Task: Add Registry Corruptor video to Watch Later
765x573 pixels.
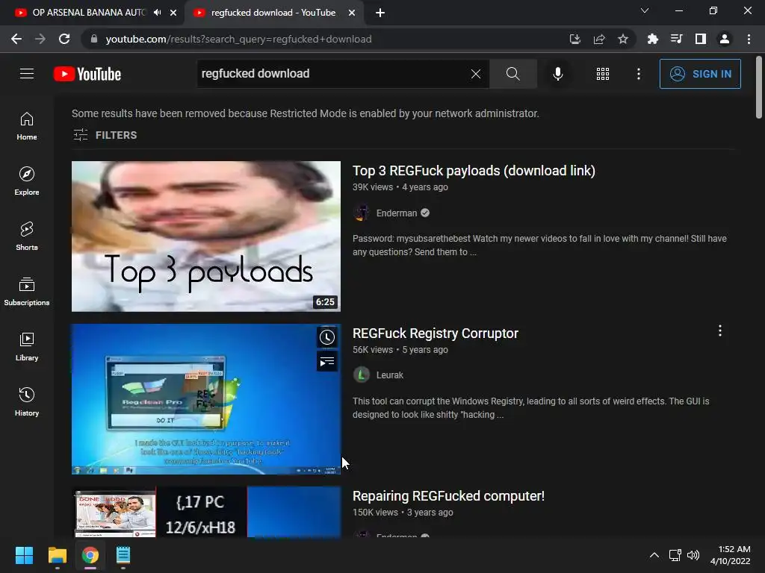Action: (327, 337)
